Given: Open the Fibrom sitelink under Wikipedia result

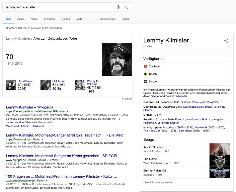Looking at the screenshot, I should point(25,126).
